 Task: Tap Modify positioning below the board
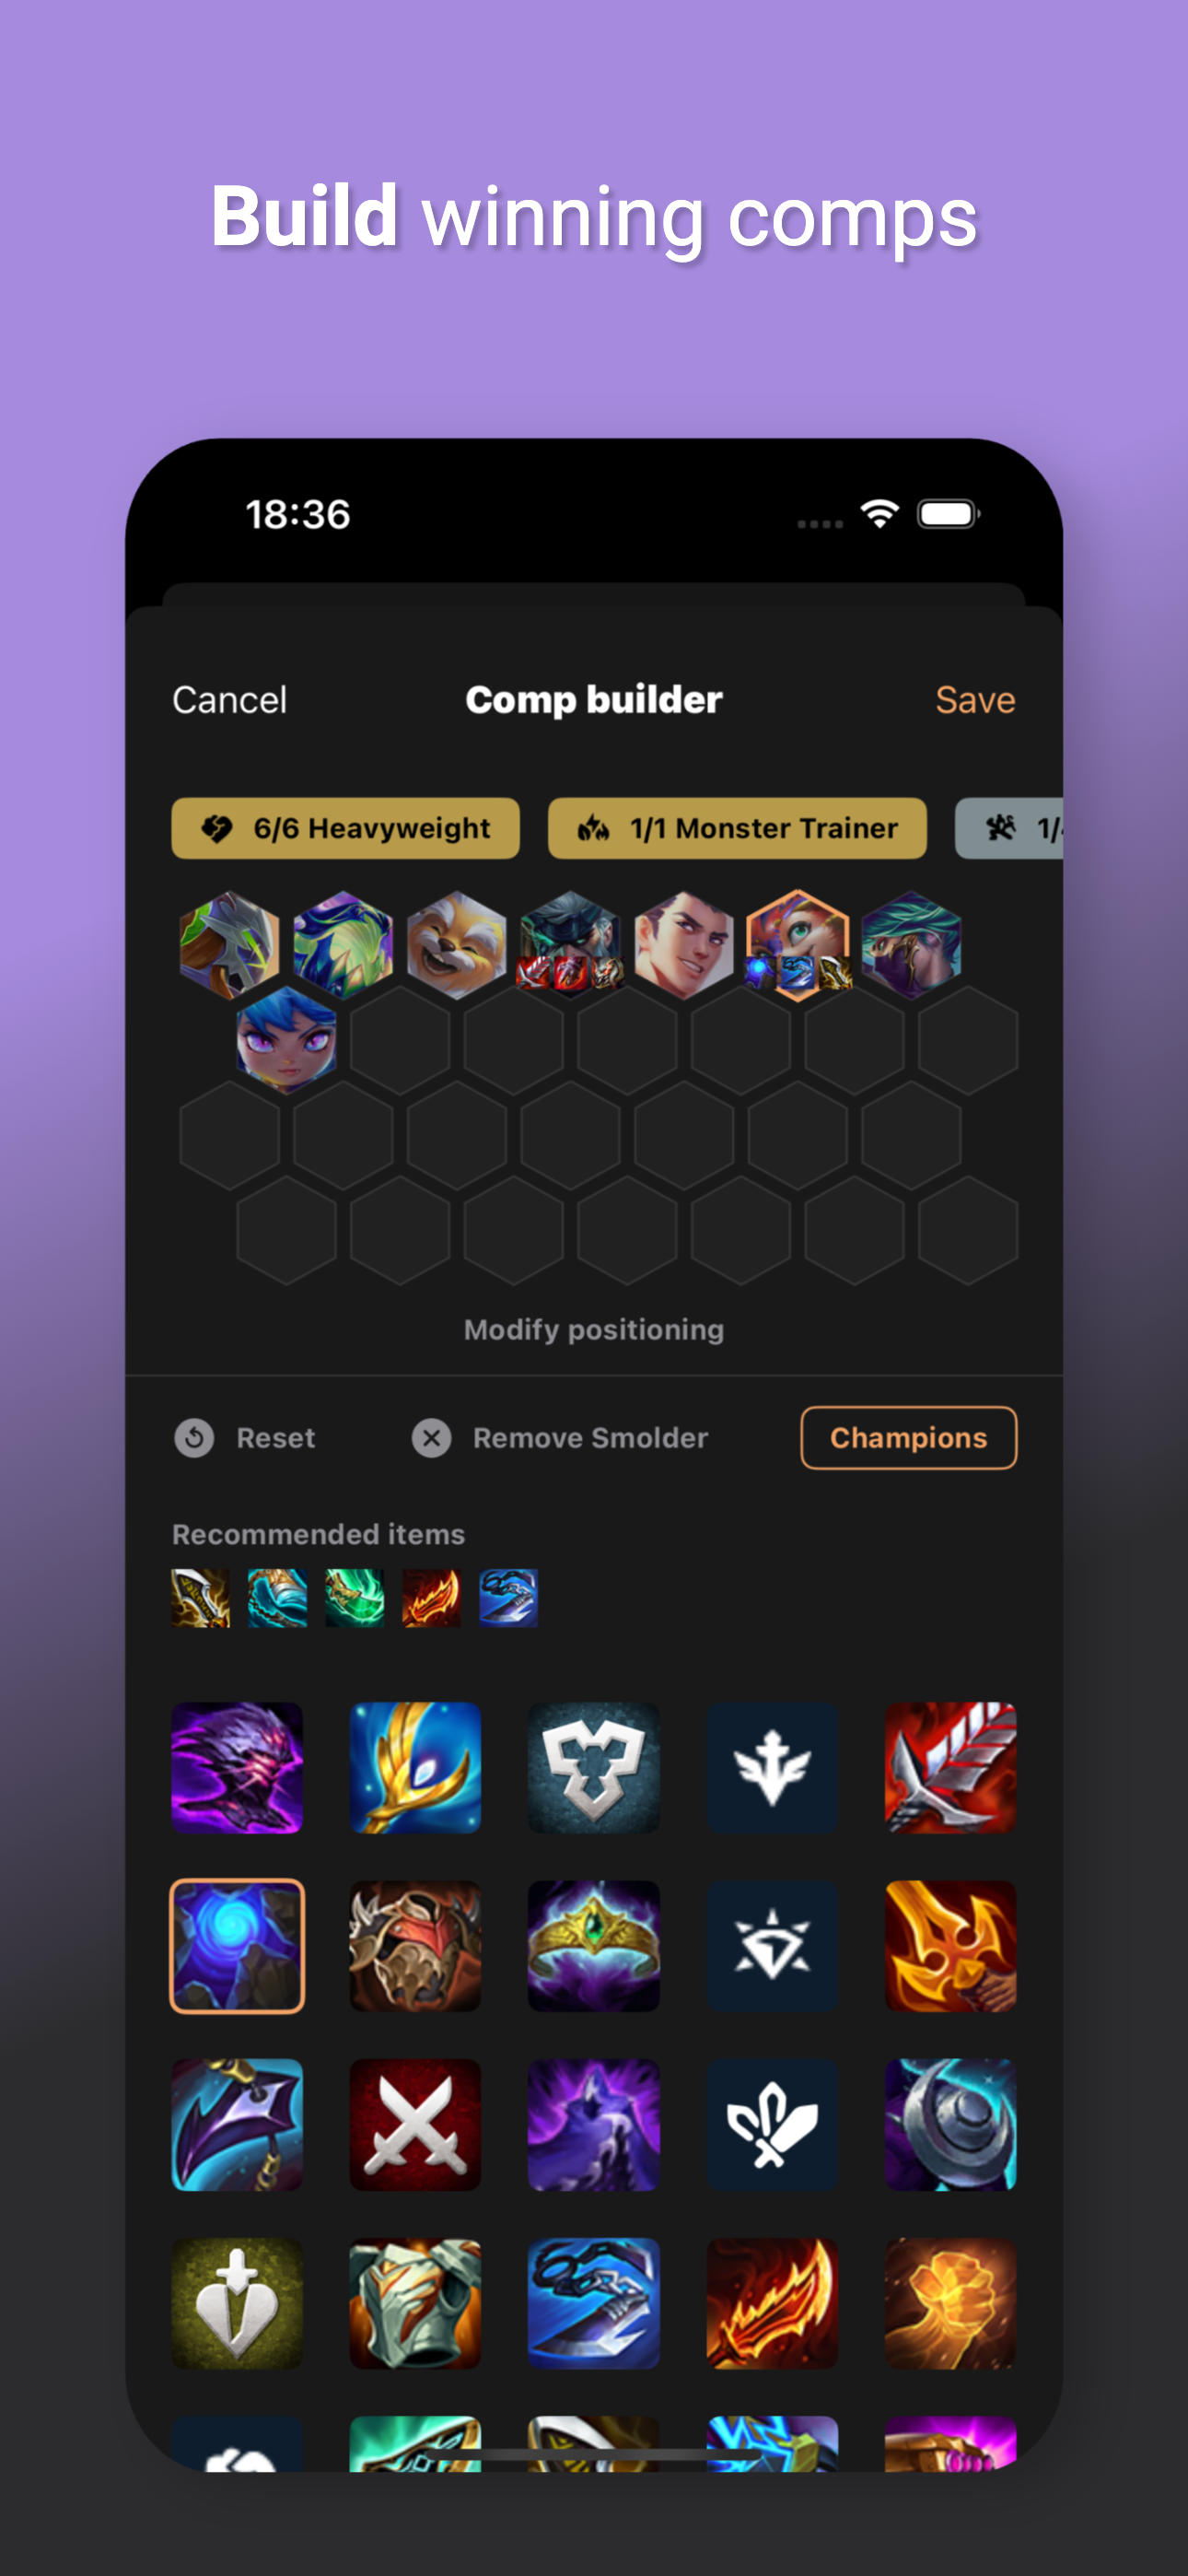pyautogui.click(x=594, y=1329)
